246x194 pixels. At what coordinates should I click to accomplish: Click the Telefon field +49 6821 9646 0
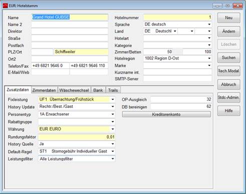tap(50, 65)
